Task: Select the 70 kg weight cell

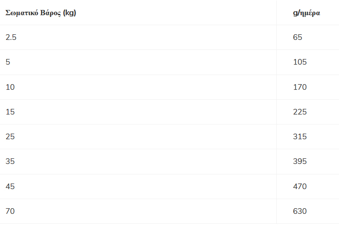Action: 10,211
